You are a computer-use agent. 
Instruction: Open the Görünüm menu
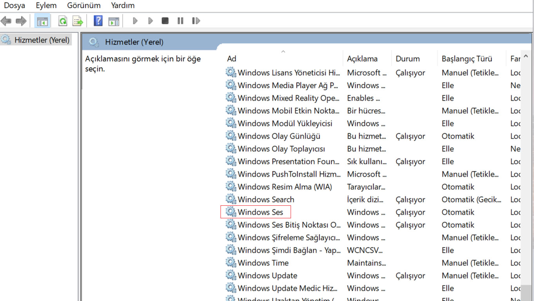[84, 5]
